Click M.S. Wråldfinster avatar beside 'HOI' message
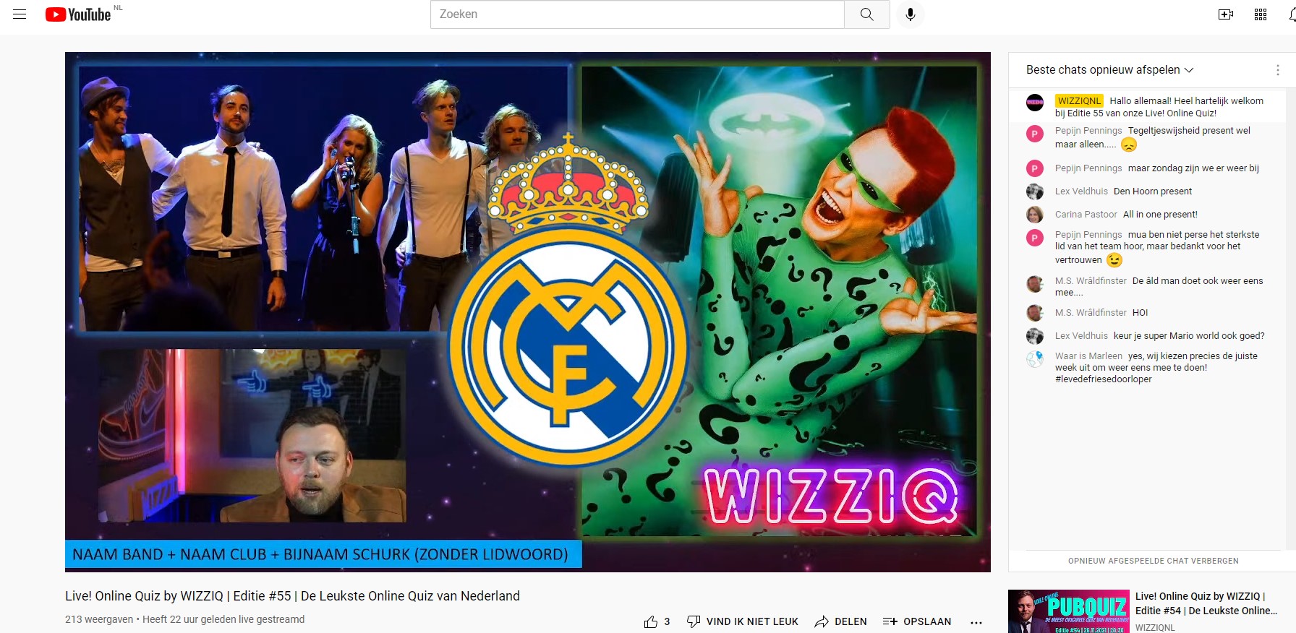The image size is (1296, 633). (x=1035, y=313)
